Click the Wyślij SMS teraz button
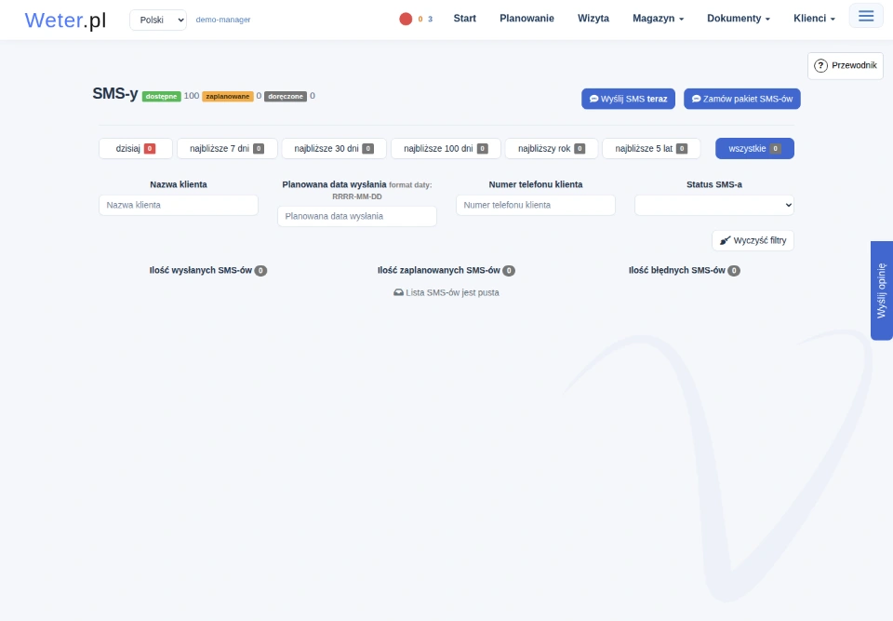The height and width of the screenshot is (621, 893). [x=628, y=99]
